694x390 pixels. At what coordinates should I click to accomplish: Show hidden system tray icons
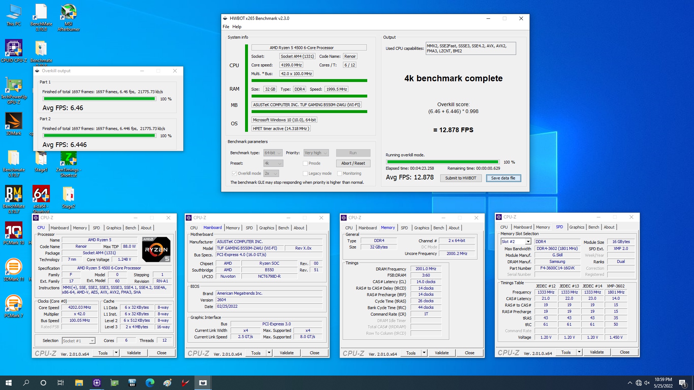pyautogui.click(x=630, y=383)
